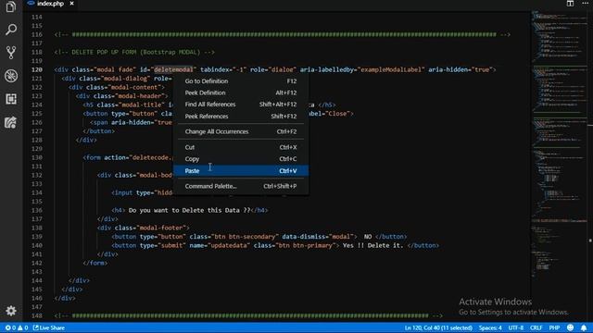Select Peek References menu entry
The width and height of the screenshot is (593, 333).
click(241, 117)
